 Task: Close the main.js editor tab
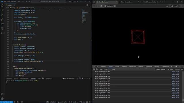coord(15,5)
